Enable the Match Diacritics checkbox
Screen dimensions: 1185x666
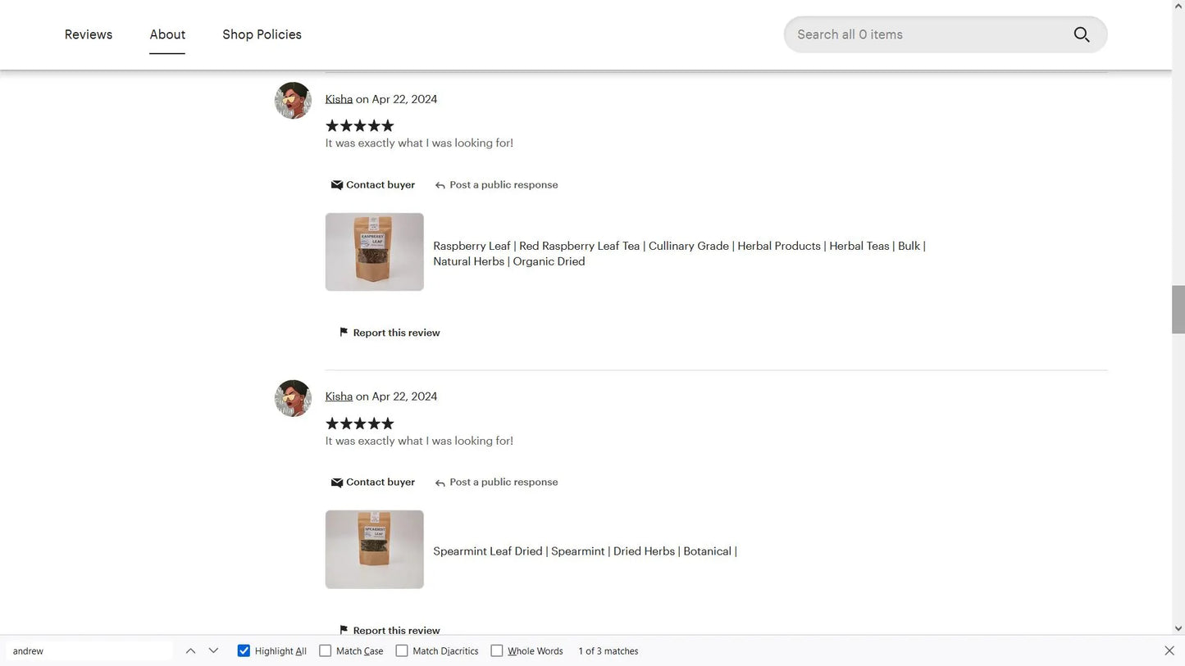point(402,651)
